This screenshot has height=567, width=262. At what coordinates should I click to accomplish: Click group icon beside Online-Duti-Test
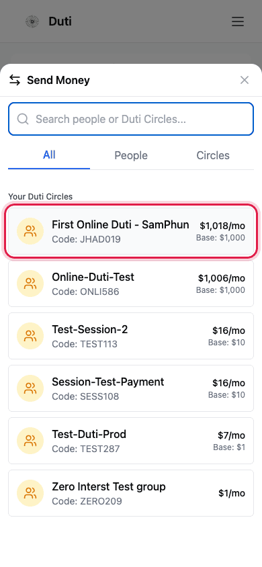tap(30, 283)
